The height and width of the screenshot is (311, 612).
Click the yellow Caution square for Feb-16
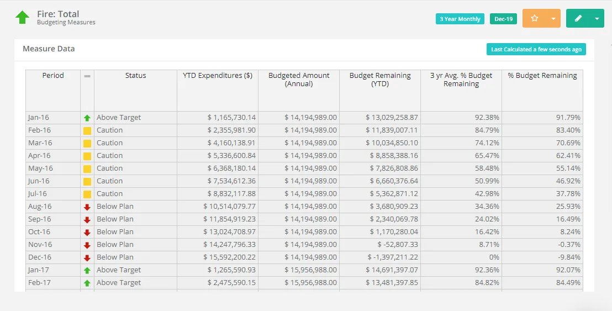point(87,130)
